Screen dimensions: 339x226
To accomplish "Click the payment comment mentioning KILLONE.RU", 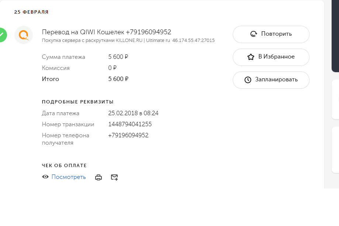I will [128, 40].
